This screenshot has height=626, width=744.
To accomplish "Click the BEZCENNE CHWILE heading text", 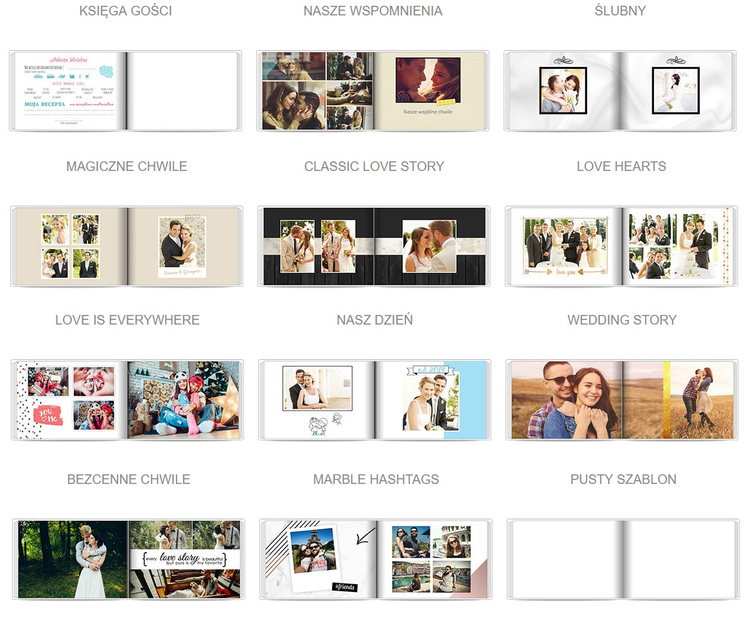I will [128, 479].
